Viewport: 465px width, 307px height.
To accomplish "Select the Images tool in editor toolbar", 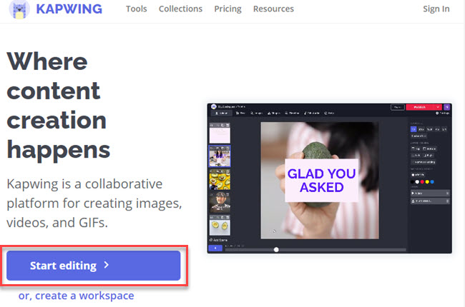I will pyautogui.click(x=257, y=113).
